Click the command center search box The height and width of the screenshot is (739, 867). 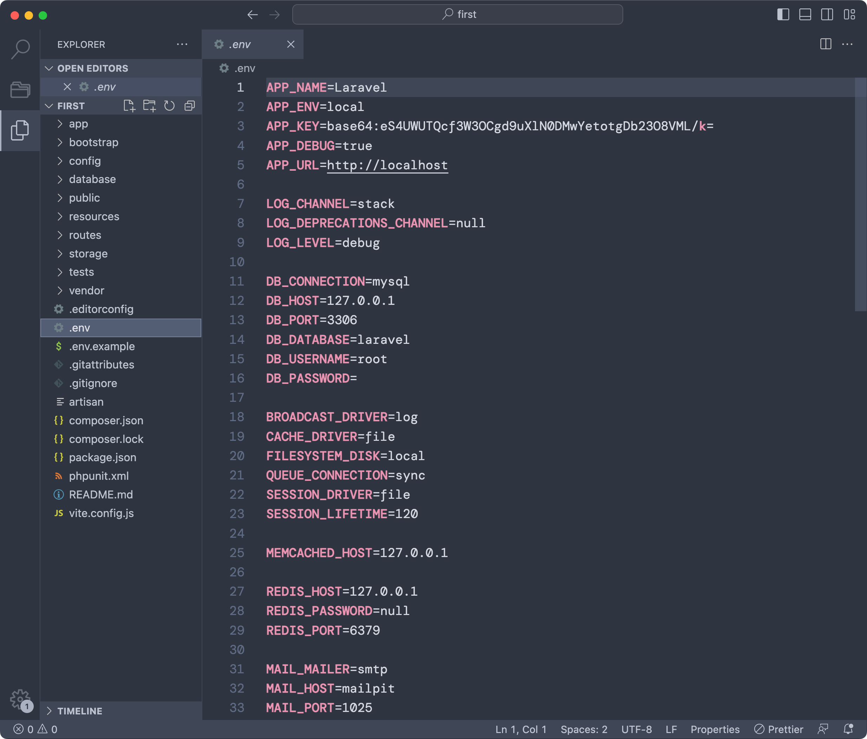pos(457,15)
